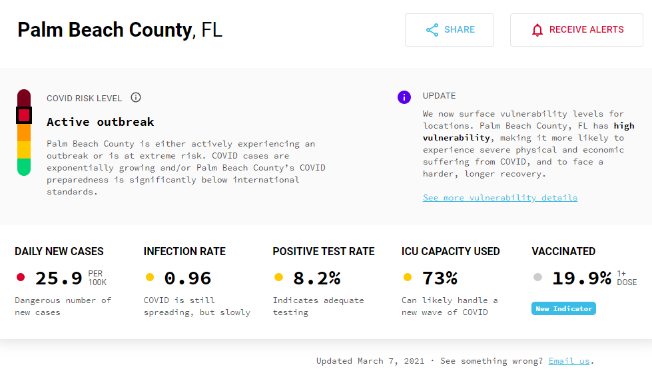The image size is (652, 383).
Task: Click the New Indicator badge
Action: pos(563,308)
